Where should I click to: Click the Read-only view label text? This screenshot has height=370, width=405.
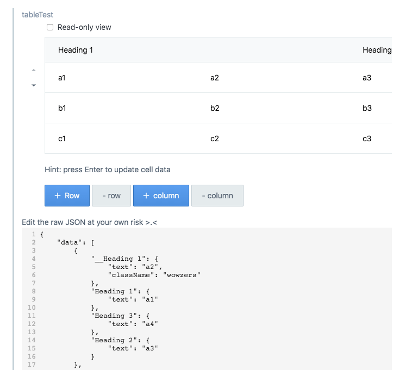84,27
